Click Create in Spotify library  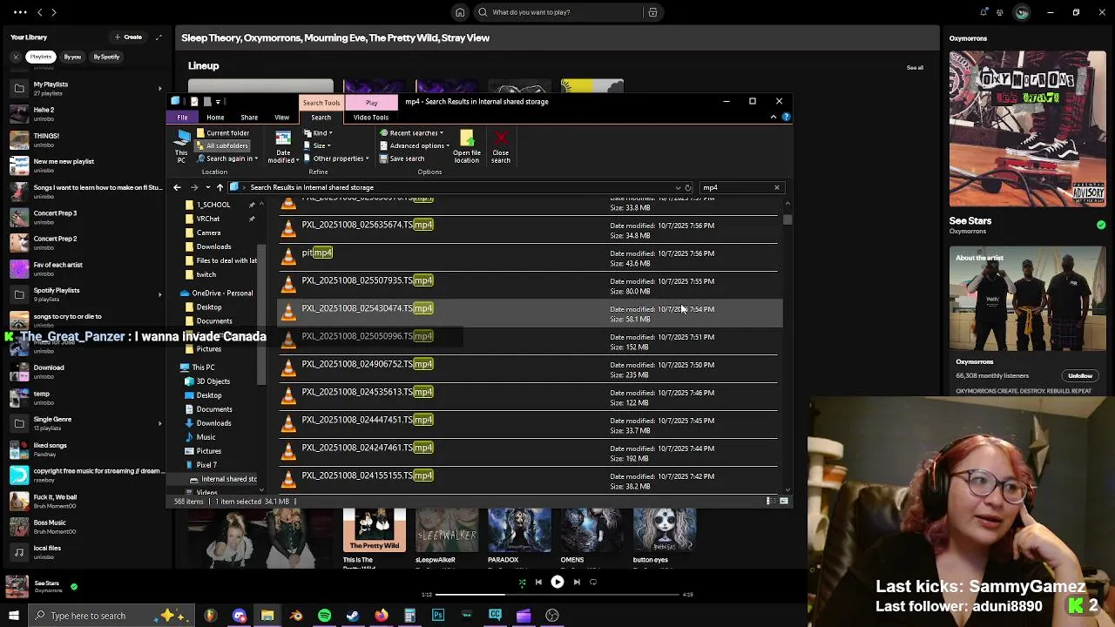[128, 37]
